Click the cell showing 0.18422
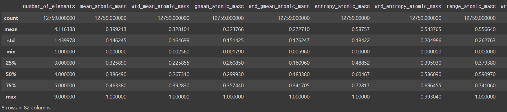This screenshot has width=507, height=112. [x=361, y=40]
